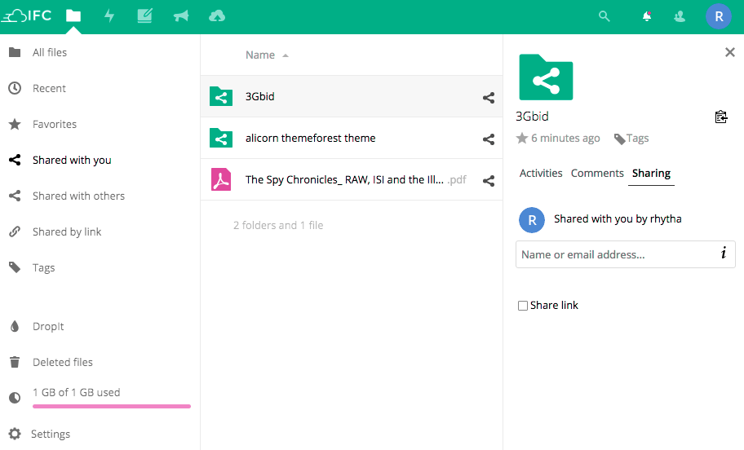Go to Shared with others

(78, 196)
